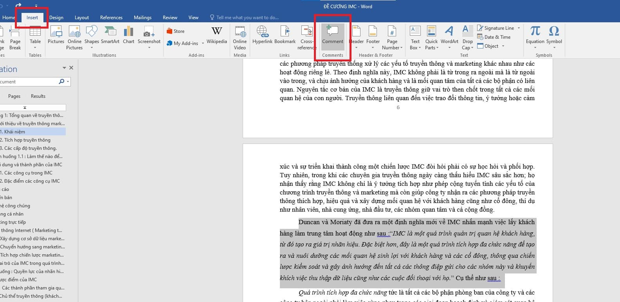Click the navigation search document field

28,82
